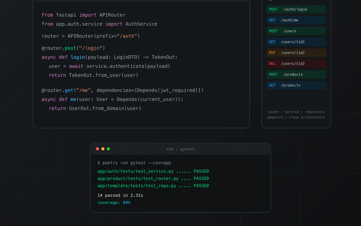Click the @router.get("/me") decorator line
This screenshot has height=226, width=361.
(122, 90)
